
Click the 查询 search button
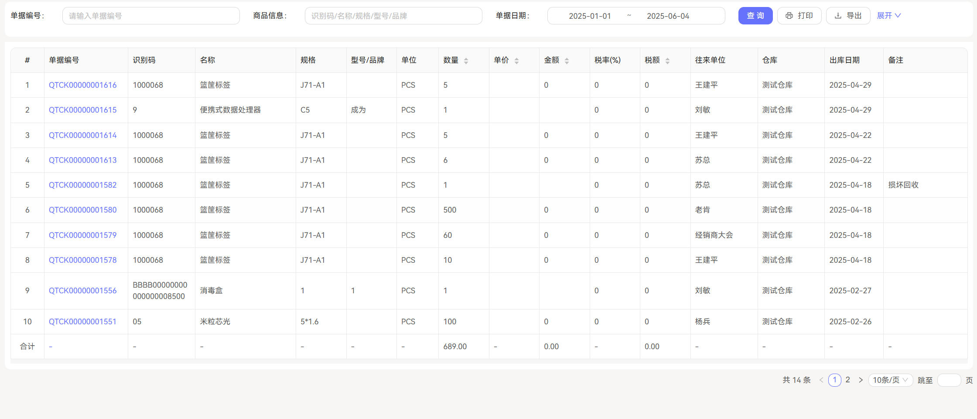click(755, 15)
